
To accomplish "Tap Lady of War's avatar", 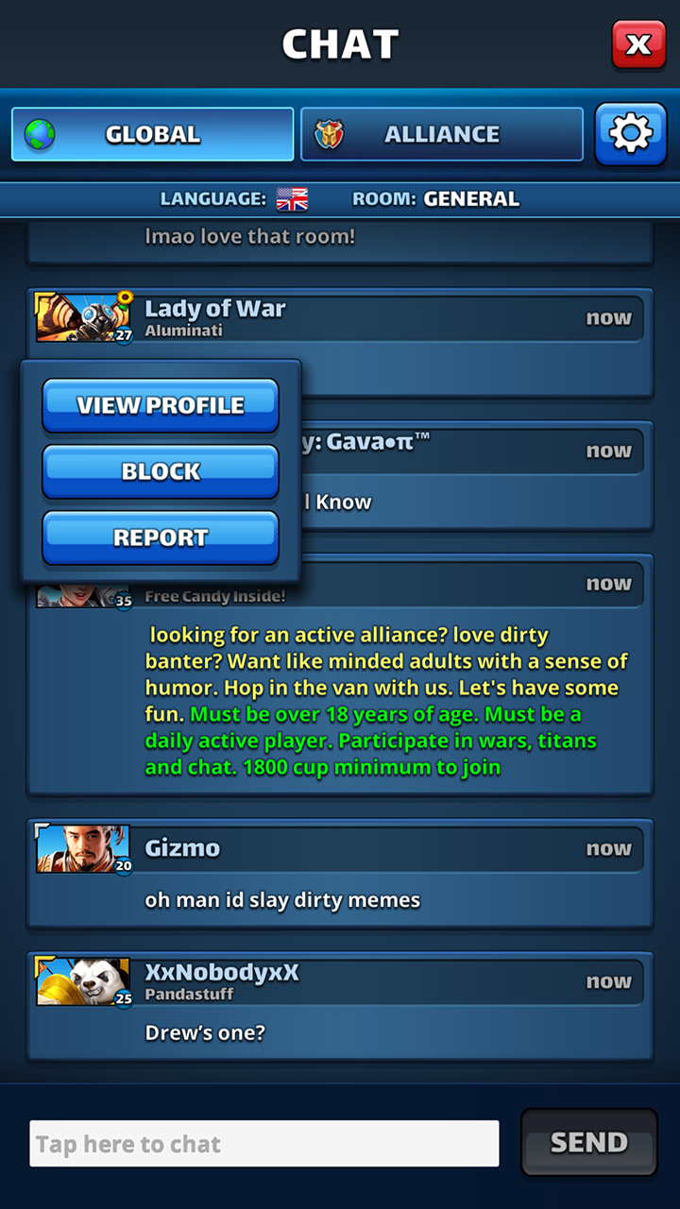I will coord(83,318).
